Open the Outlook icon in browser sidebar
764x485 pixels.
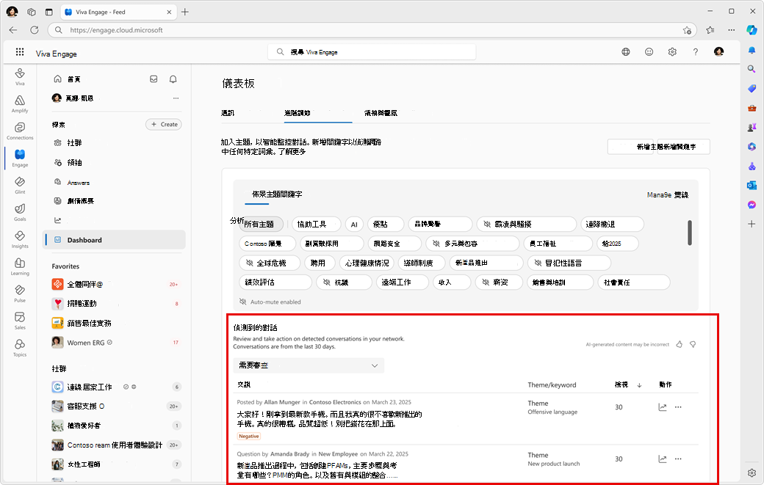(x=752, y=186)
